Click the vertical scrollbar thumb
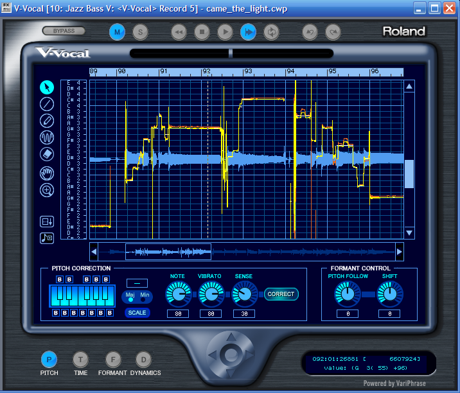Viewport: 460px width, 393px height. point(409,174)
